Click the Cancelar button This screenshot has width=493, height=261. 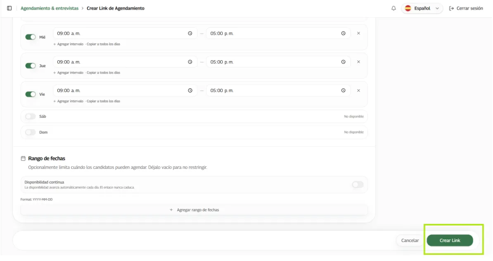click(x=410, y=241)
